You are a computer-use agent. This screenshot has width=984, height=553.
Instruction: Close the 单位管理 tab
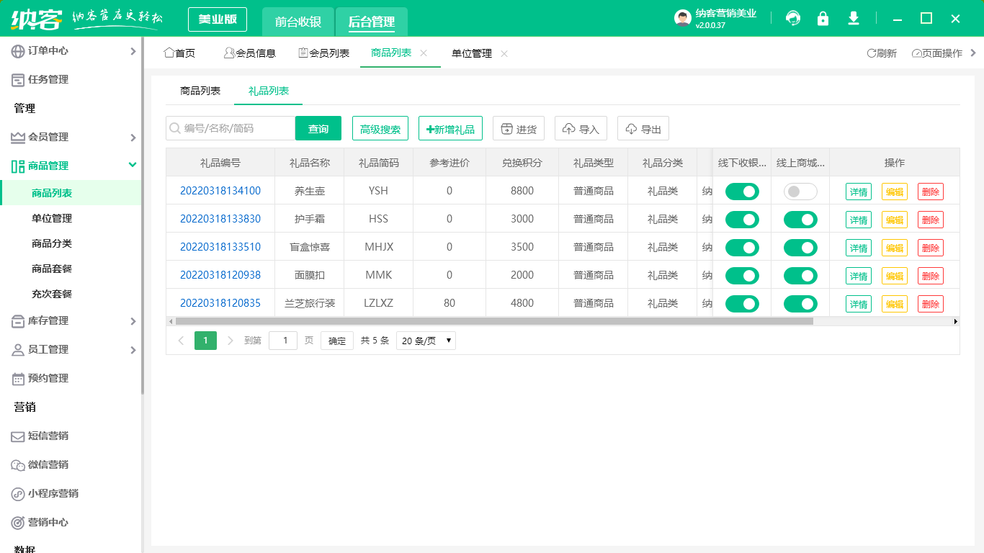point(504,53)
